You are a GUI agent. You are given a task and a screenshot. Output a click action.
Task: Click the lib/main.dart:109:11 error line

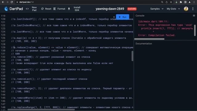click(153, 22)
